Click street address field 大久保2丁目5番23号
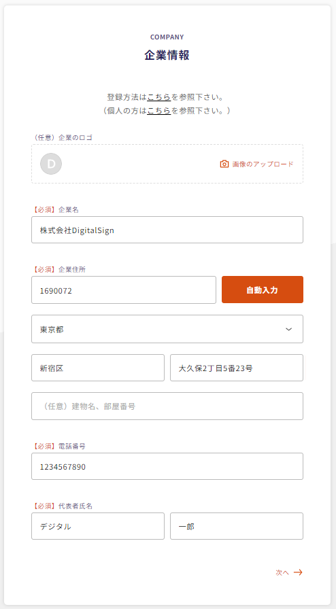Viewport: 336px width, 609px height. (x=237, y=368)
